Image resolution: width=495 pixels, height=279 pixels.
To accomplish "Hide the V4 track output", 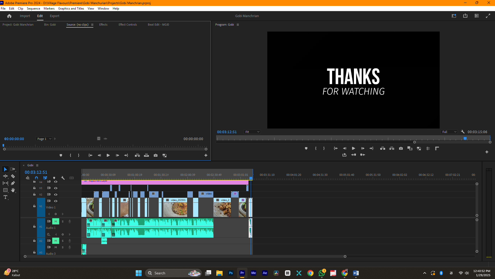I will (x=56, y=182).
